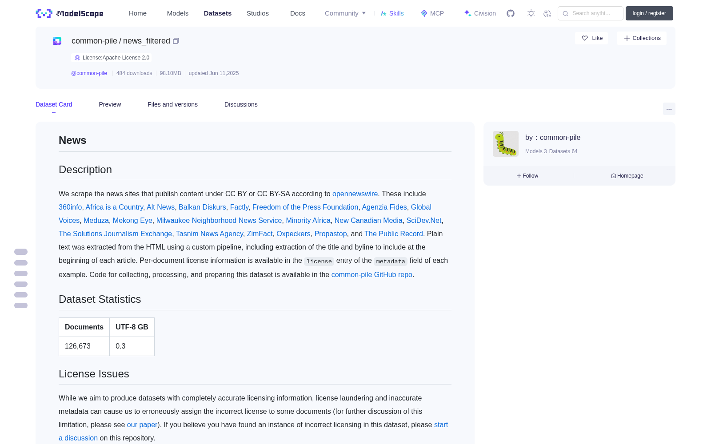Open the Skills section
711x444 pixels.
pos(392,13)
